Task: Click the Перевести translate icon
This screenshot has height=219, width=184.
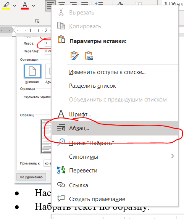Action: pos(61,170)
